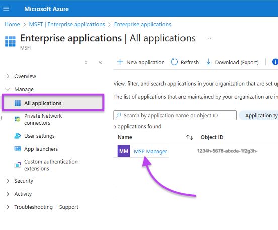Viewport: 278px width, 230px height.
Task: Click the download arrow icon
Action: 208,62
